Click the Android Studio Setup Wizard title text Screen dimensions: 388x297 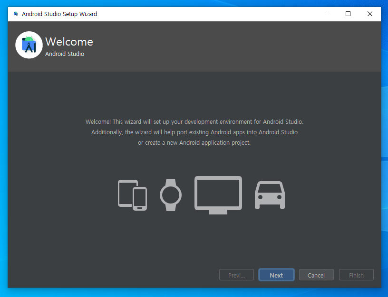point(59,14)
